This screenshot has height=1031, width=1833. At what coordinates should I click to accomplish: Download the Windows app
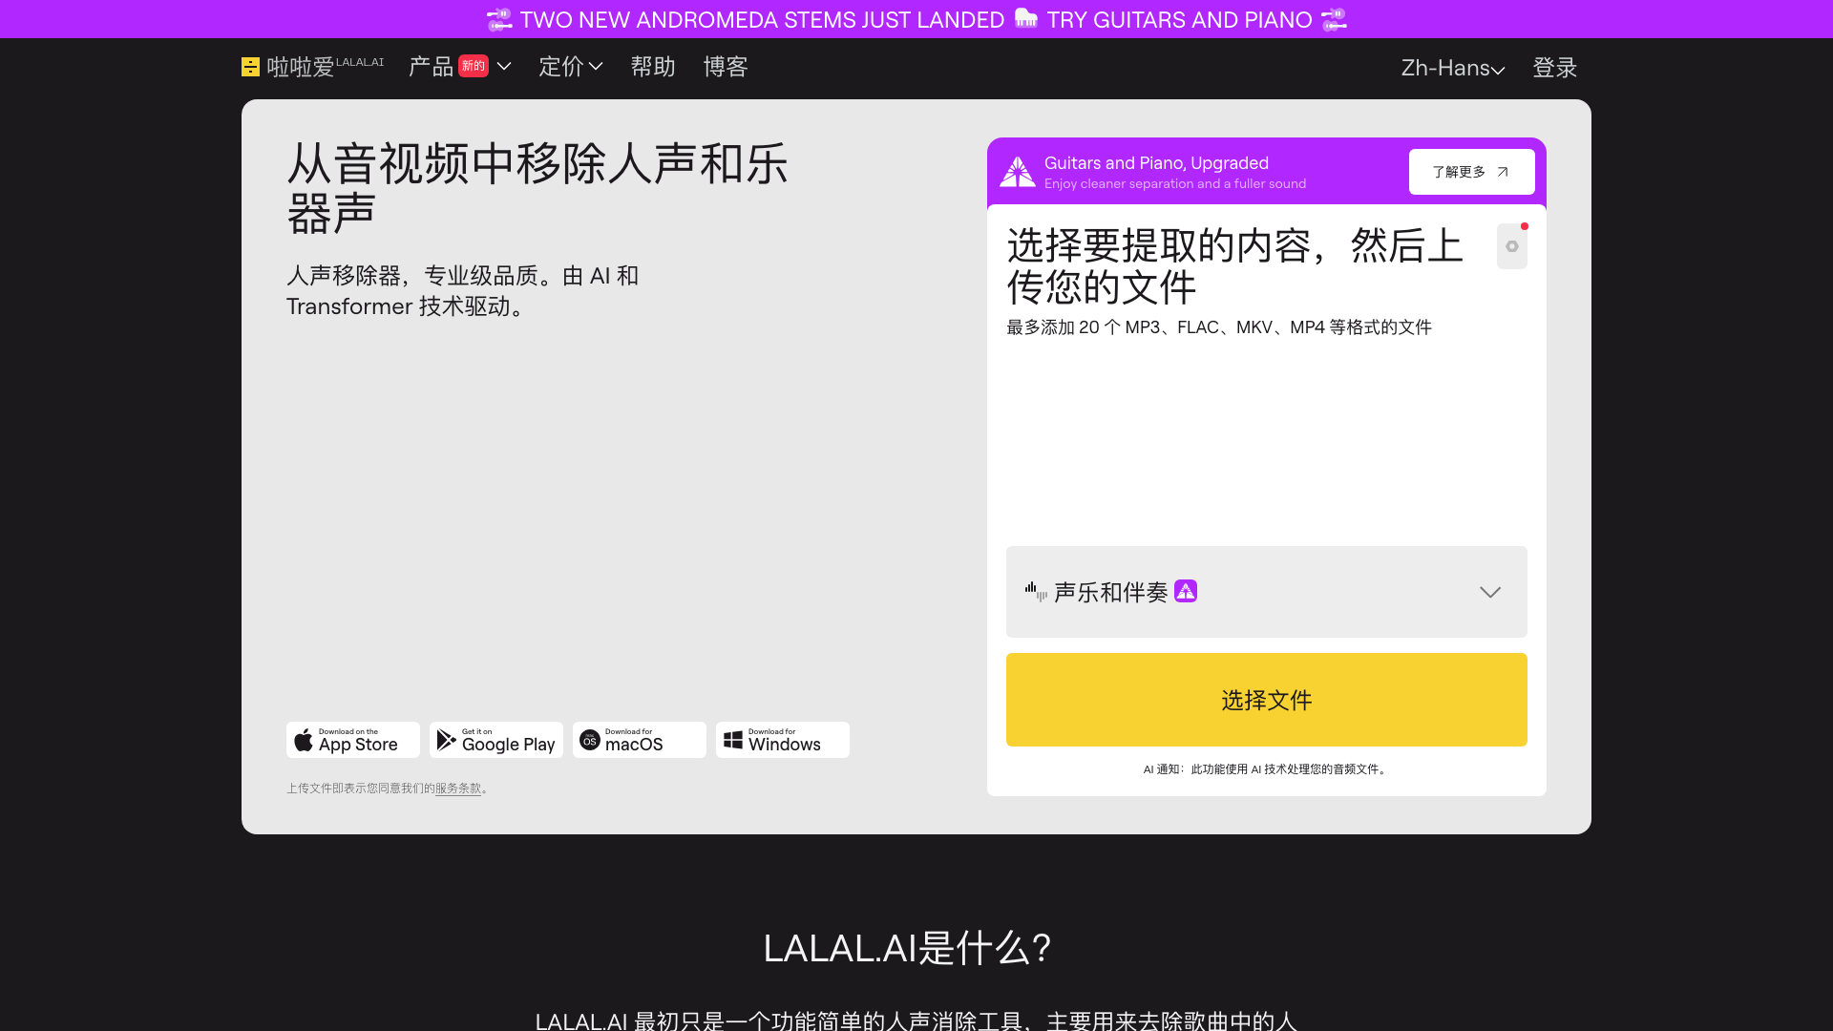[783, 740]
